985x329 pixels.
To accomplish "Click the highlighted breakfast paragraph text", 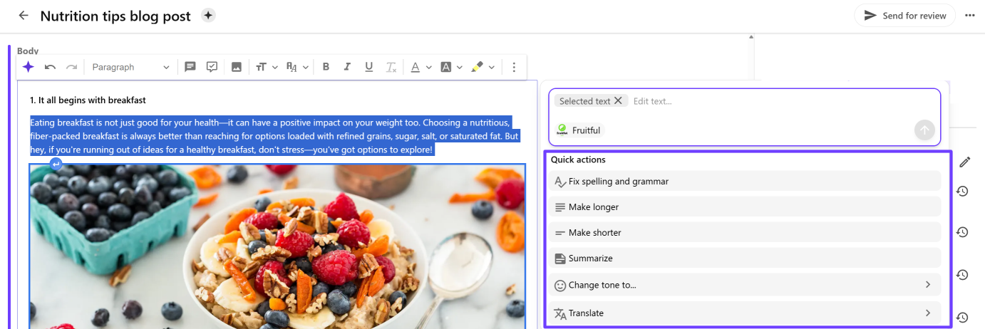I will [274, 136].
